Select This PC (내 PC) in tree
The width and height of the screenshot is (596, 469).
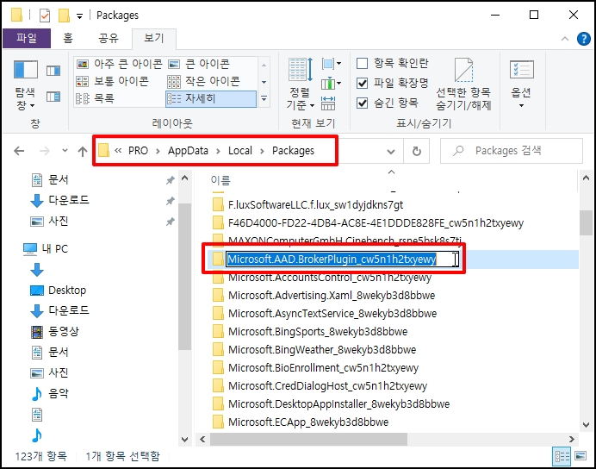click(46, 249)
